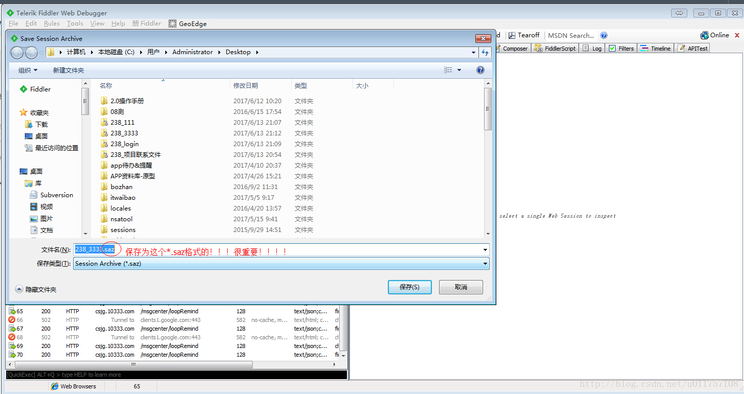Expand the arrow after Administrator in address path
Screen dimensions: 744x394
pyautogui.click(x=219, y=52)
